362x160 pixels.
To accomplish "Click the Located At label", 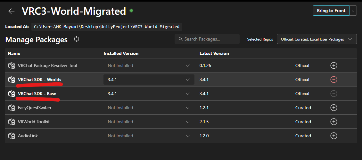I will [x=17, y=27].
